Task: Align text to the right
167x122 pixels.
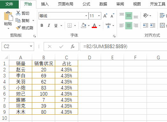Action: click(136, 25)
